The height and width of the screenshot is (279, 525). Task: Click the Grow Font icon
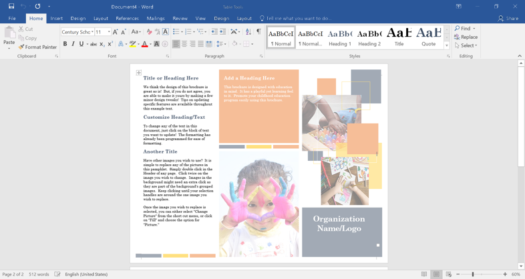pyautogui.click(x=116, y=32)
